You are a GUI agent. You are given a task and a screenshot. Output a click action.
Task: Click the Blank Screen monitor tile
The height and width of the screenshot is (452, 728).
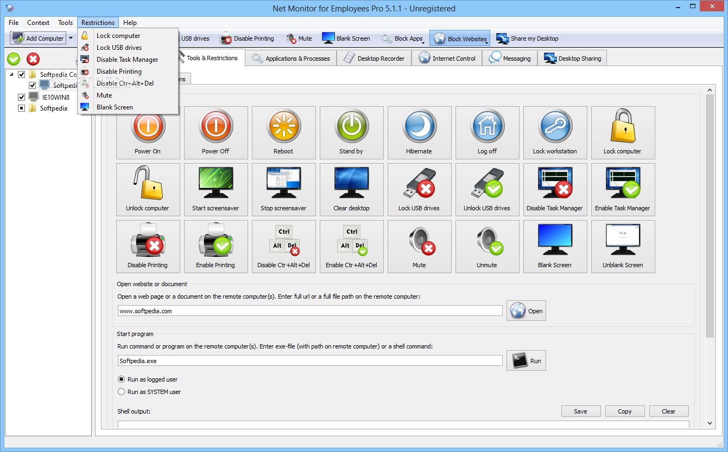pos(555,246)
